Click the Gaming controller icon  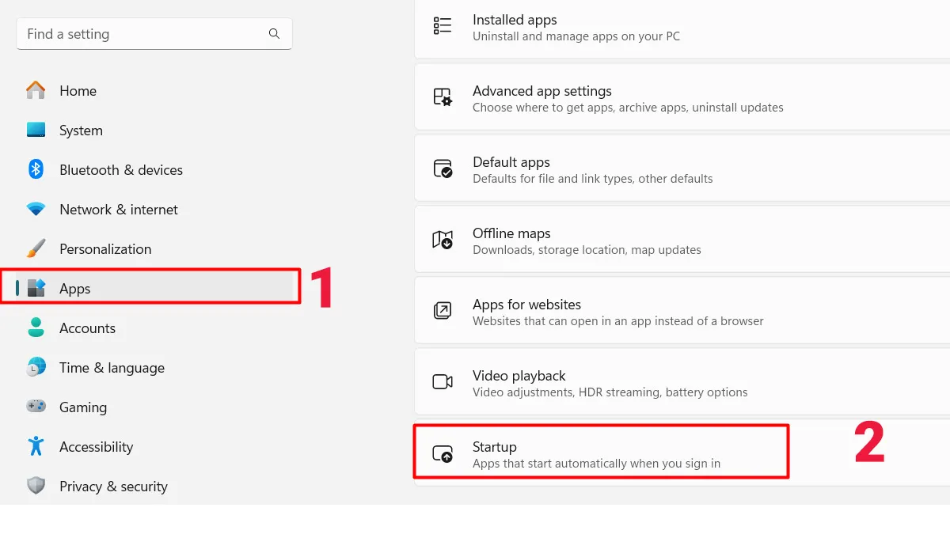[x=36, y=407]
